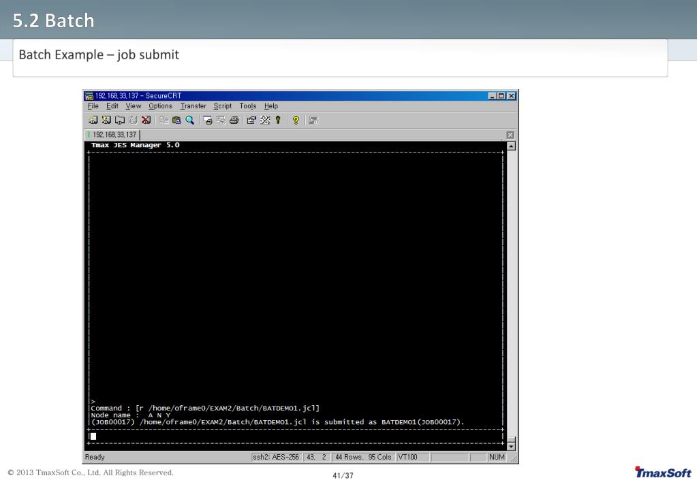Click the terminal scrollbar up arrow
697x482 pixels.
(x=511, y=146)
